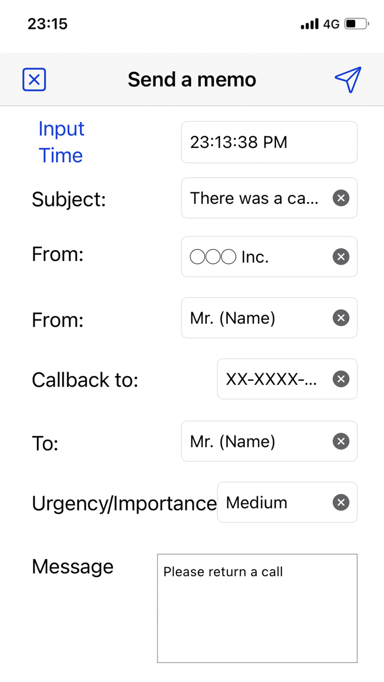Edit the To recipient name field
Screen dimensions: 384x682
coord(255,441)
